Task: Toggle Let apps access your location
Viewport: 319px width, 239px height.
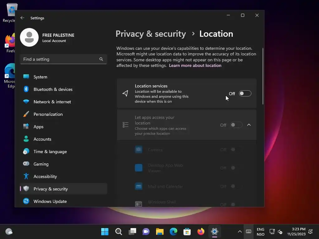Action: click(236, 125)
